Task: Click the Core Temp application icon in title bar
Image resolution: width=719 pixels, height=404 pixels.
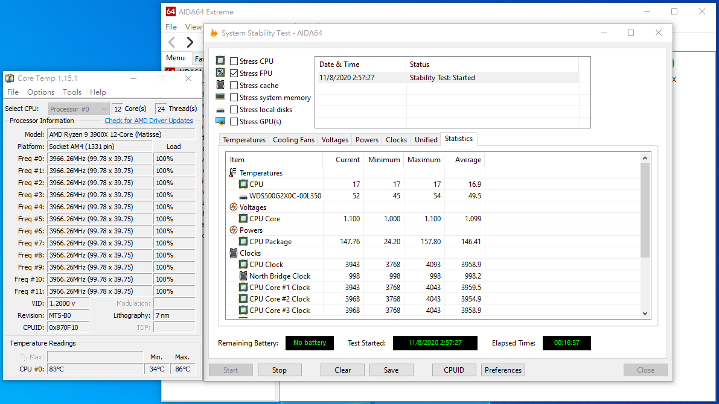Action: tap(10, 78)
